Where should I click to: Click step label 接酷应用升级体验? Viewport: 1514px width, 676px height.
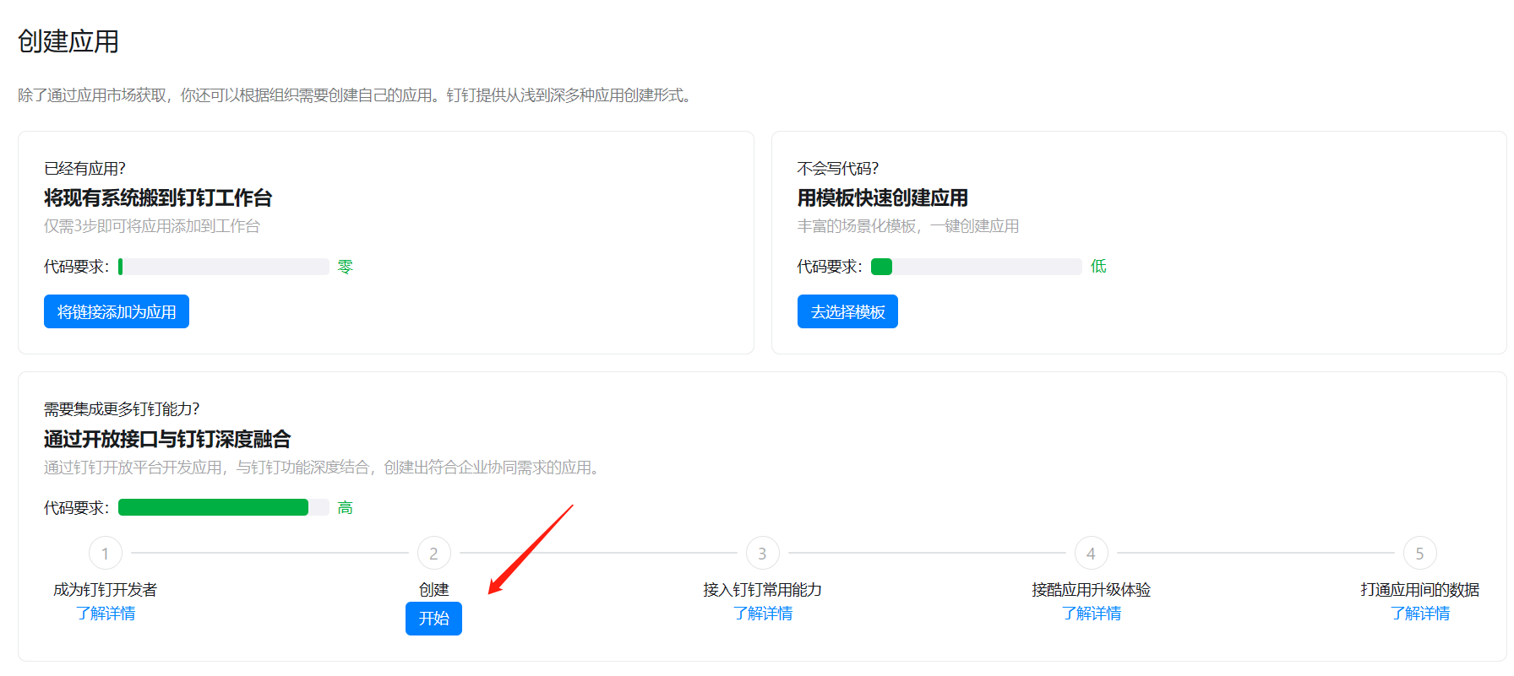pyautogui.click(x=1092, y=590)
